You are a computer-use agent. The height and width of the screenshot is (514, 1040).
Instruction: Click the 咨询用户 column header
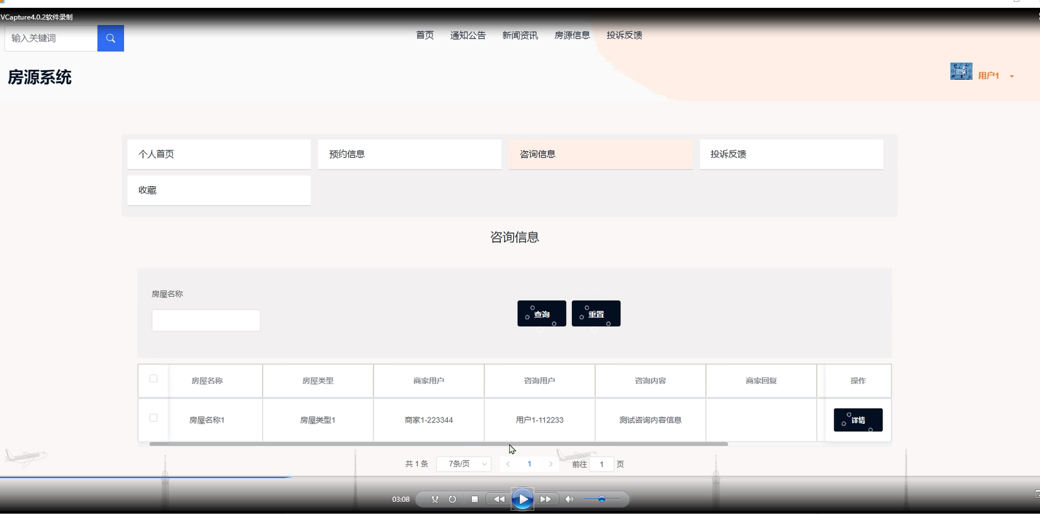(539, 381)
